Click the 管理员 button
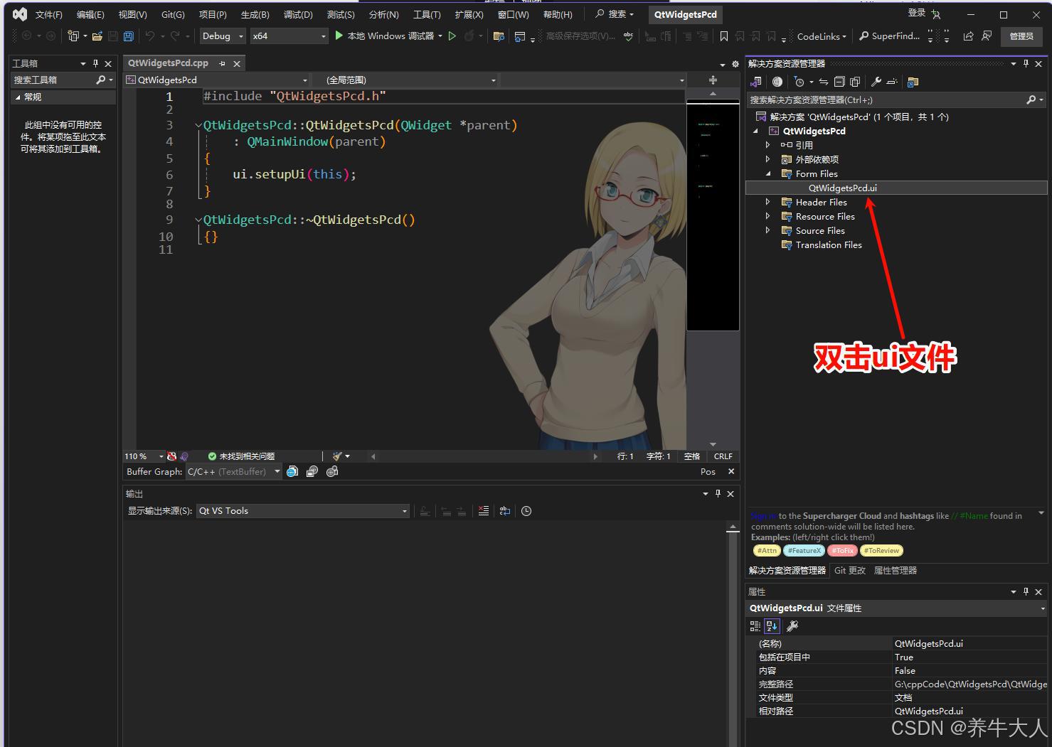 [x=1021, y=36]
